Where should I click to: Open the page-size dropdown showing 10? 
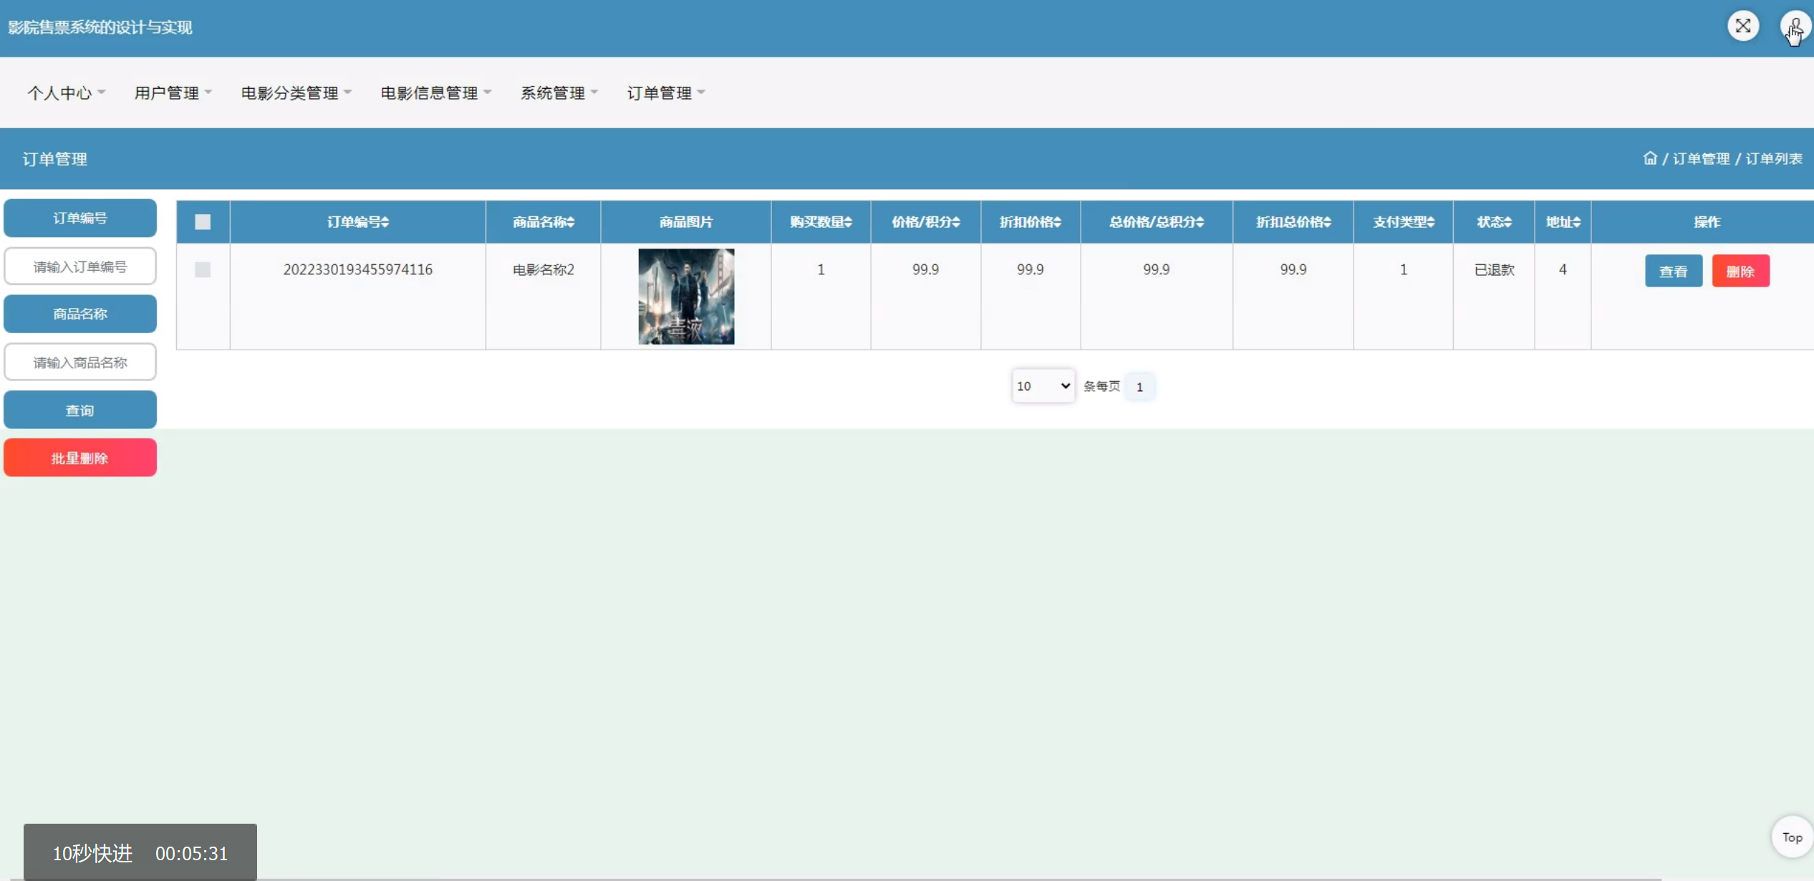1042,385
